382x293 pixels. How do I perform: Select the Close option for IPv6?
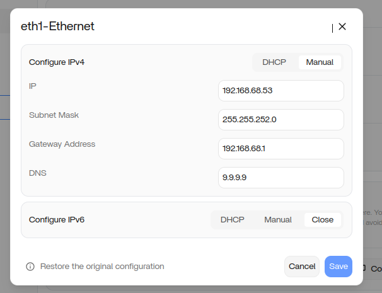coord(323,220)
